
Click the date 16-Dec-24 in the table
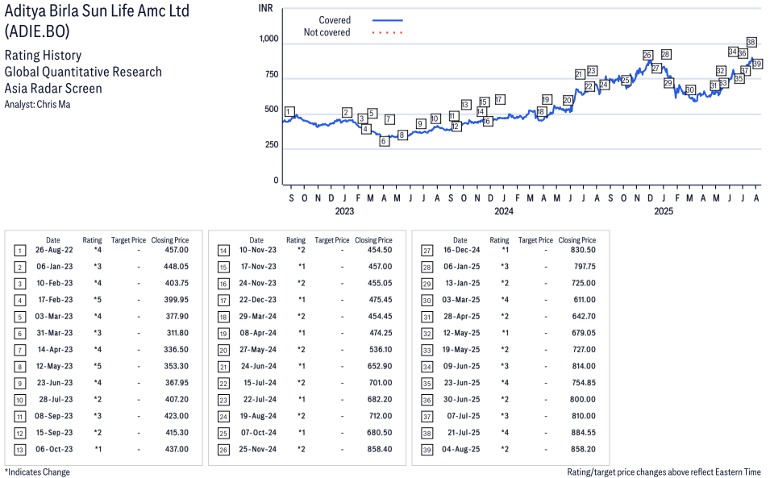[x=462, y=250]
